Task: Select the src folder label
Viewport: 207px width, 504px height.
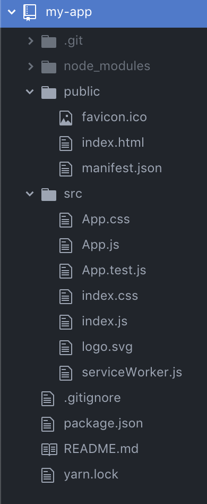Action: pos(73,194)
